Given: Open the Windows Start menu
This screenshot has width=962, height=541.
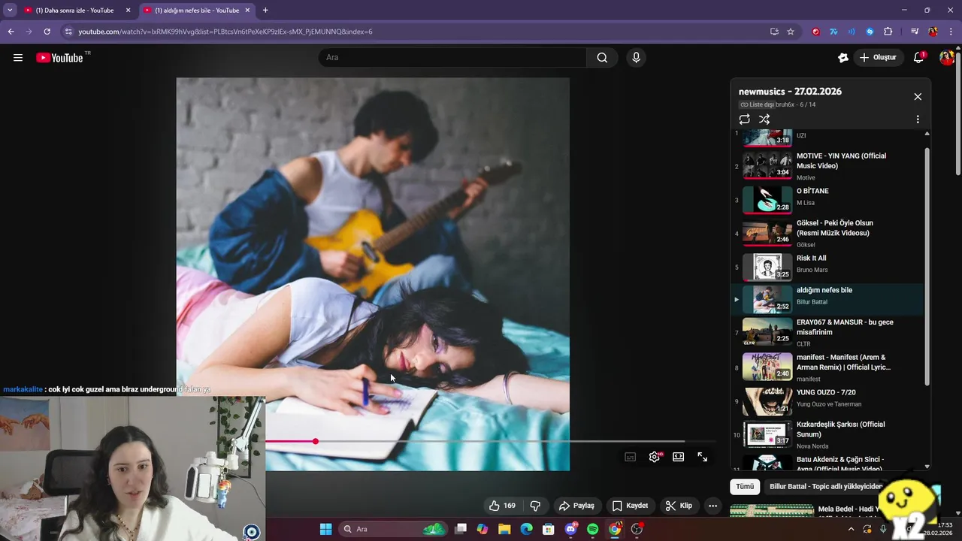Looking at the screenshot, I should [x=325, y=529].
